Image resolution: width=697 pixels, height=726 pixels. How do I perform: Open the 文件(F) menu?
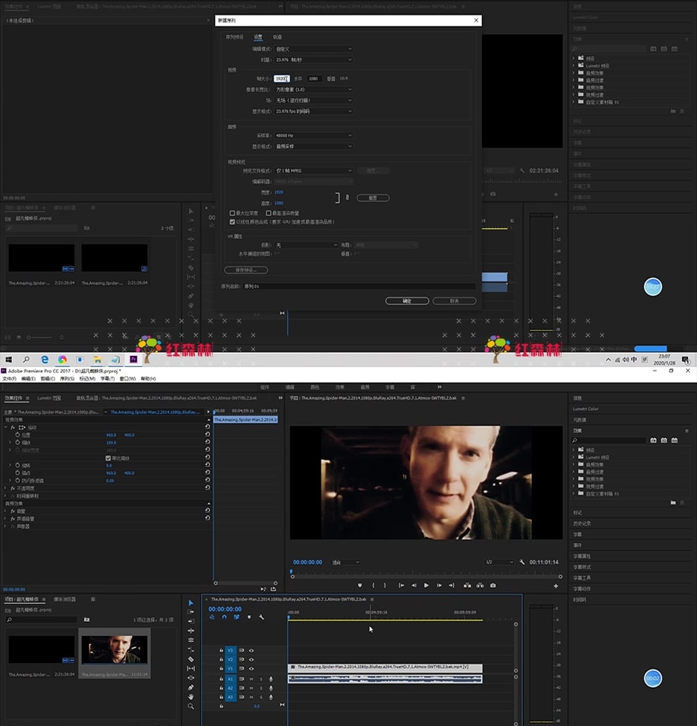coord(9,379)
